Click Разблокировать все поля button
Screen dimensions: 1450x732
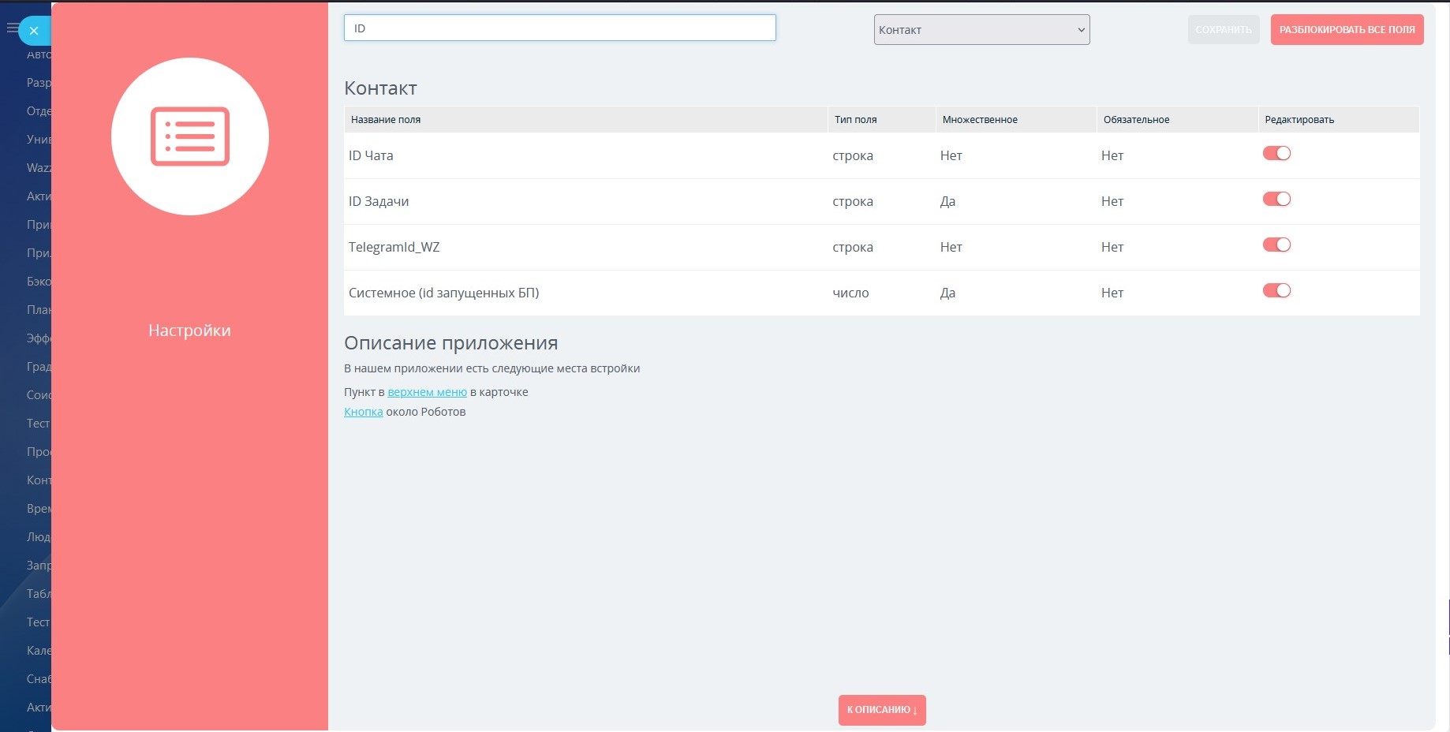point(1347,30)
